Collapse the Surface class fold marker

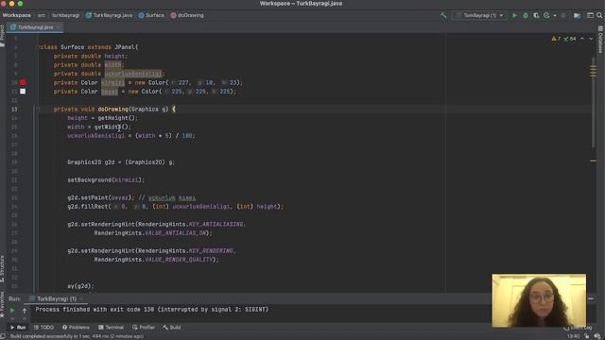point(38,47)
